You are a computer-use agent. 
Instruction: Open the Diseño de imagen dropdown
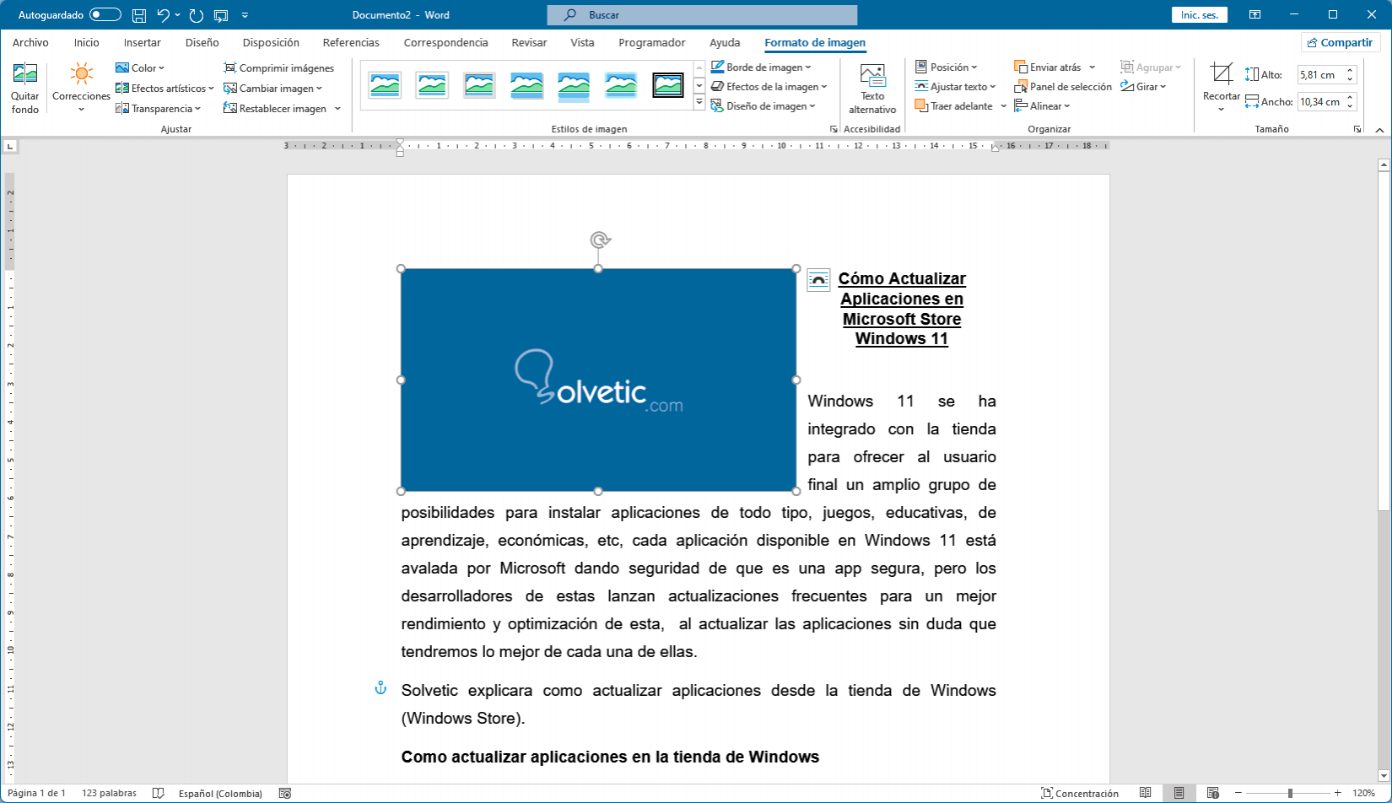coord(763,106)
